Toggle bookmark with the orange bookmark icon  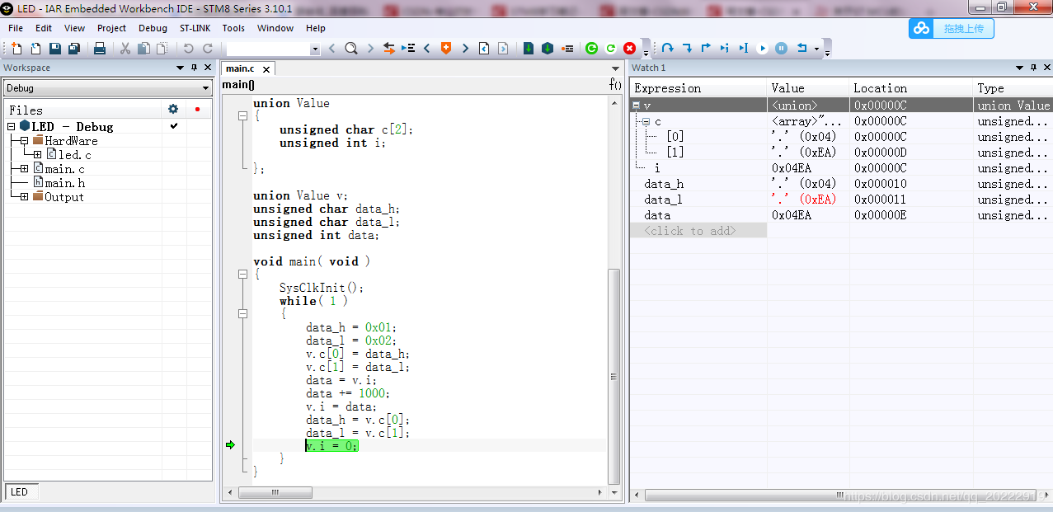[x=446, y=49]
